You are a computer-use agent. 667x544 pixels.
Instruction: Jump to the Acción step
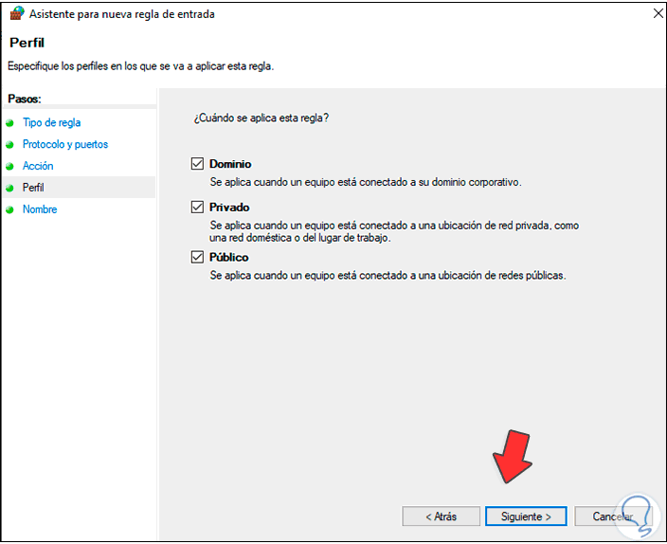tap(38, 166)
